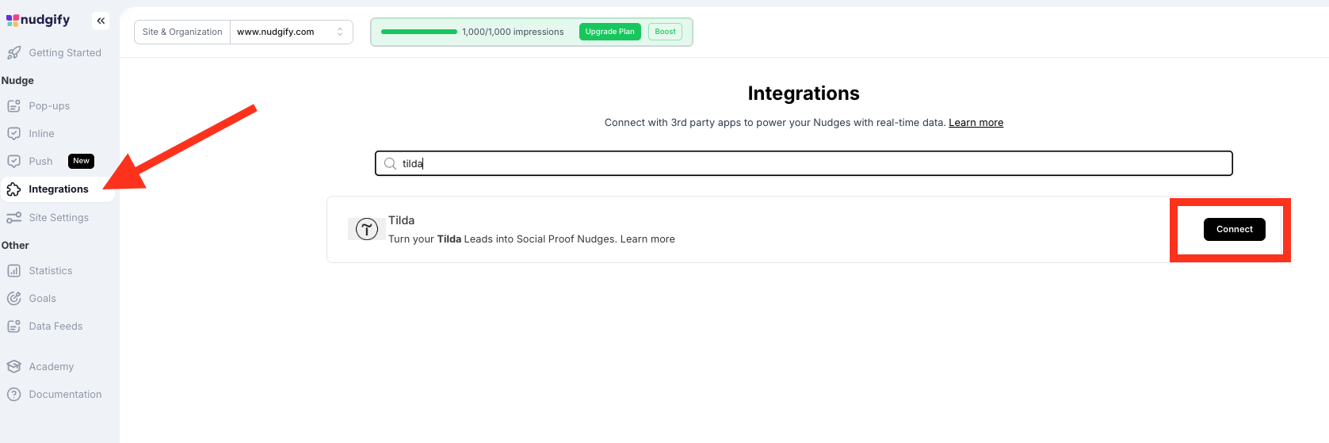Image resolution: width=1329 pixels, height=443 pixels.
Task: Click the Pop-ups sidebar icon
Action: tap(13, 106)
